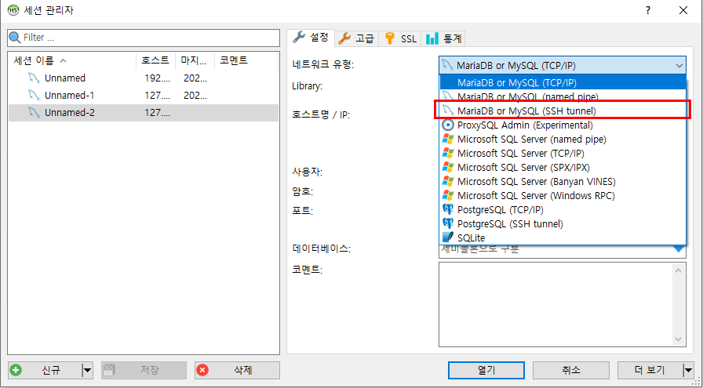Select Microsoft SQL Server (TCP/IP) option
Viewport: 703px width, 388px height.
[x=563, y=153]
